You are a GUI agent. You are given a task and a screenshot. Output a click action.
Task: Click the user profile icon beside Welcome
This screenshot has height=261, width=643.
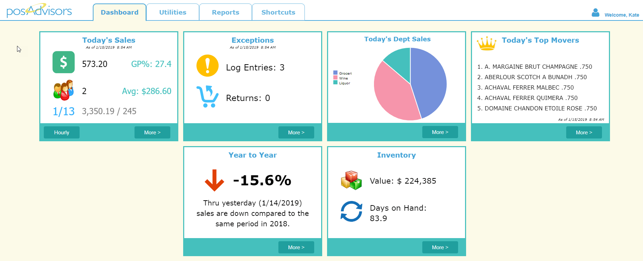(595, 13)
